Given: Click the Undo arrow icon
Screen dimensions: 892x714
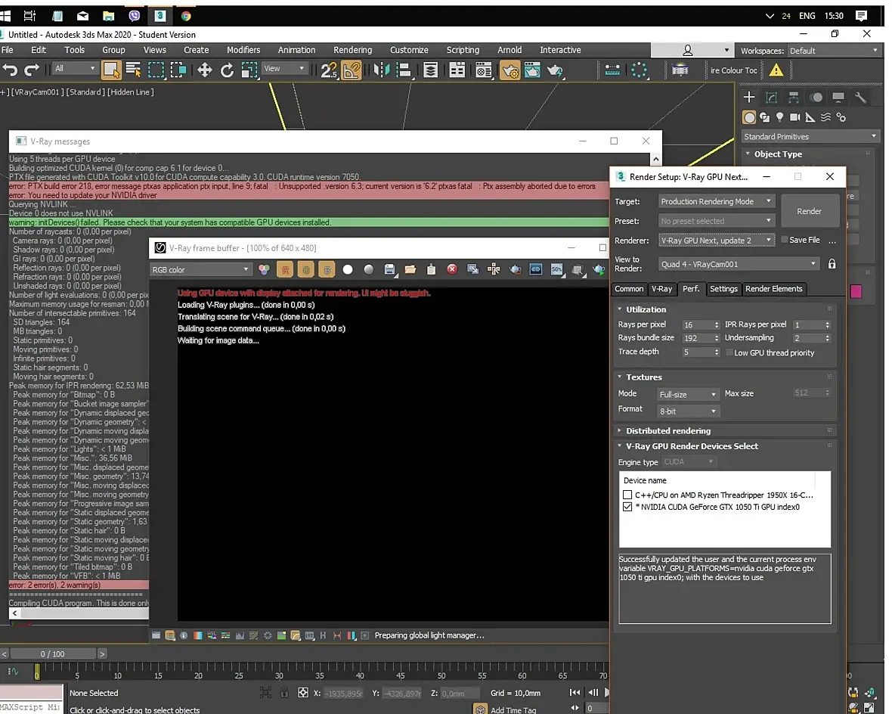Looking at the screenshot, I should [11, 70].
